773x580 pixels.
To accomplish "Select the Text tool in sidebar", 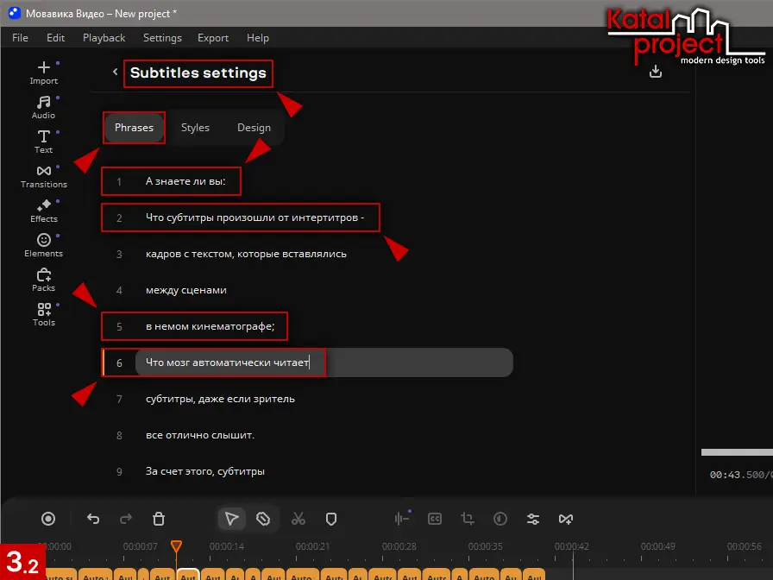I will (43, 141).
